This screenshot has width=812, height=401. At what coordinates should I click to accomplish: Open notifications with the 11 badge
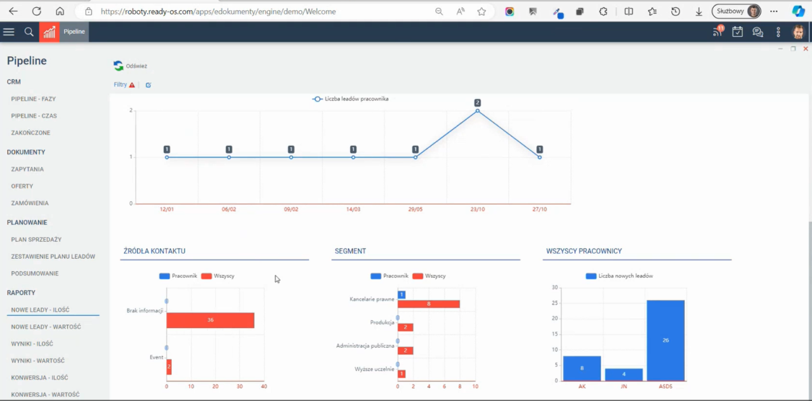(x=717, y=32)
